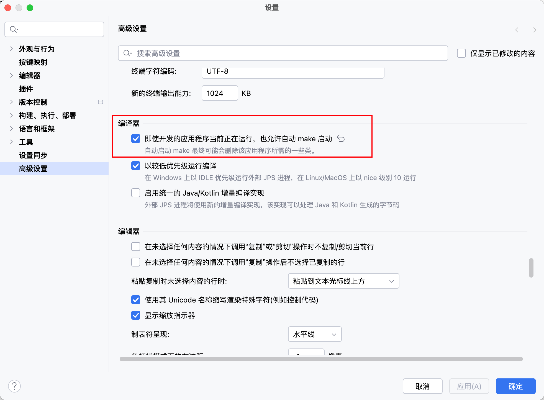Viewport: 544px width, 400px height.
Task: Click the 确定 button
Action: click(515, 386)
